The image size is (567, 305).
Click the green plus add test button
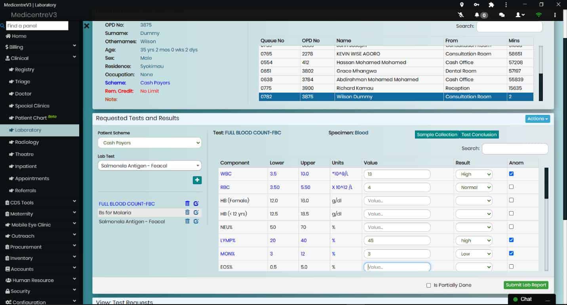pos(197,180)
